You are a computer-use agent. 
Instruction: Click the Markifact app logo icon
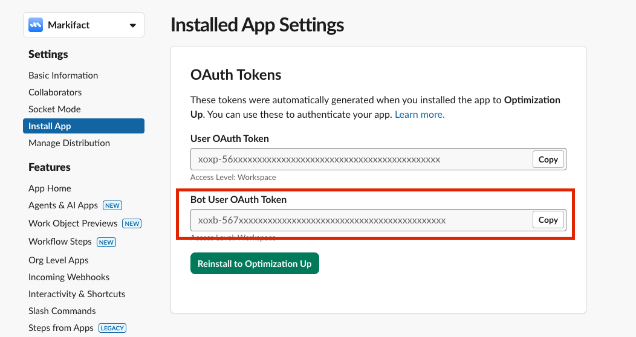point(36,25)
